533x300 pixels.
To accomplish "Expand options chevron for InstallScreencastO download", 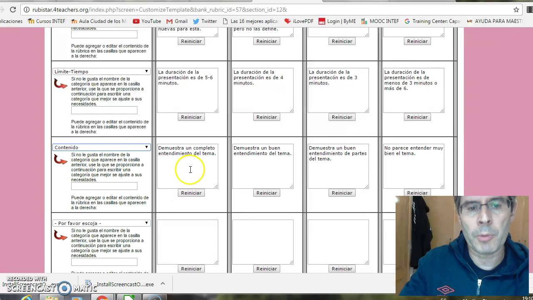I will [x=163, y=284].
